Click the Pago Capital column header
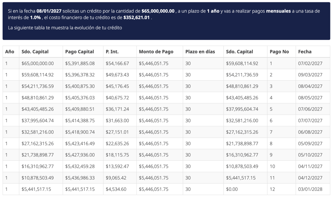The image size is (336, 197). [79, 51]
